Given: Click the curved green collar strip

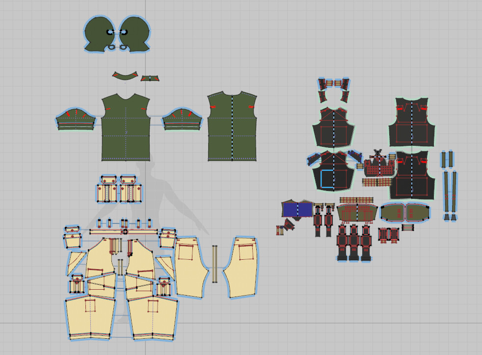Looking at the screenshot, I should coord(125,76).
